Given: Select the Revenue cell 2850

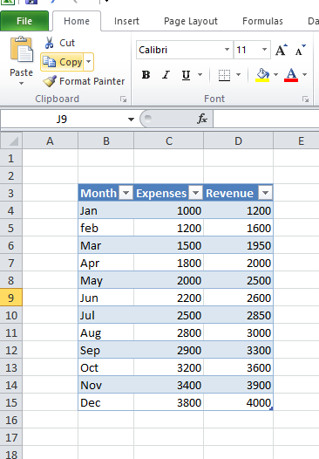Looking at the screenshot, I should coord(238,315).
